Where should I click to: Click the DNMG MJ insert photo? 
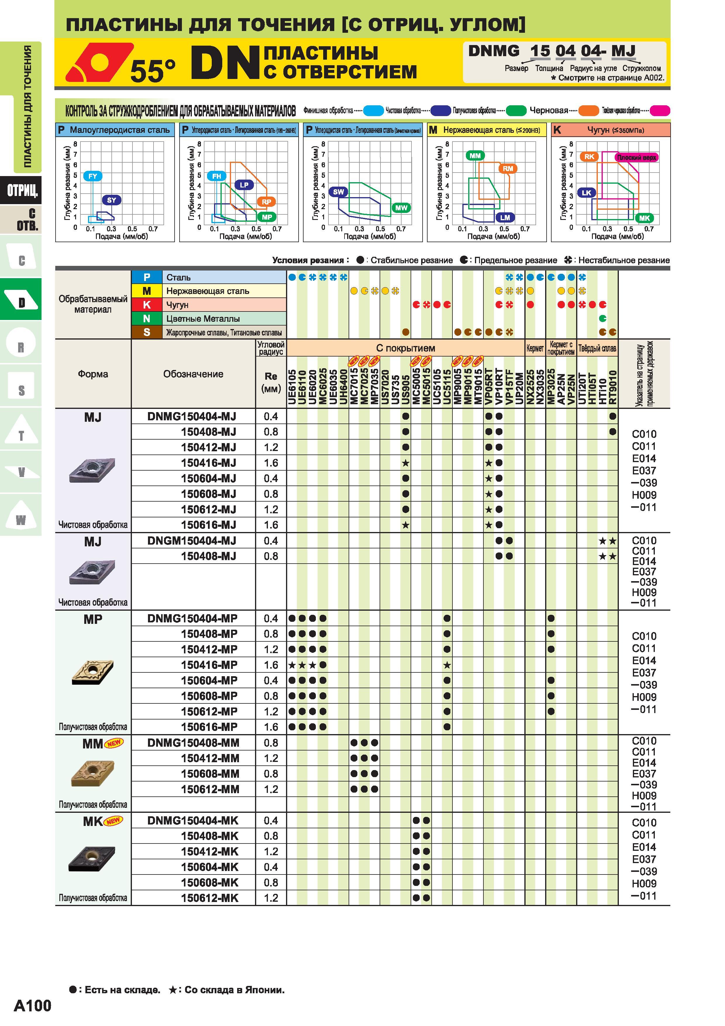[x=92, y=470]
